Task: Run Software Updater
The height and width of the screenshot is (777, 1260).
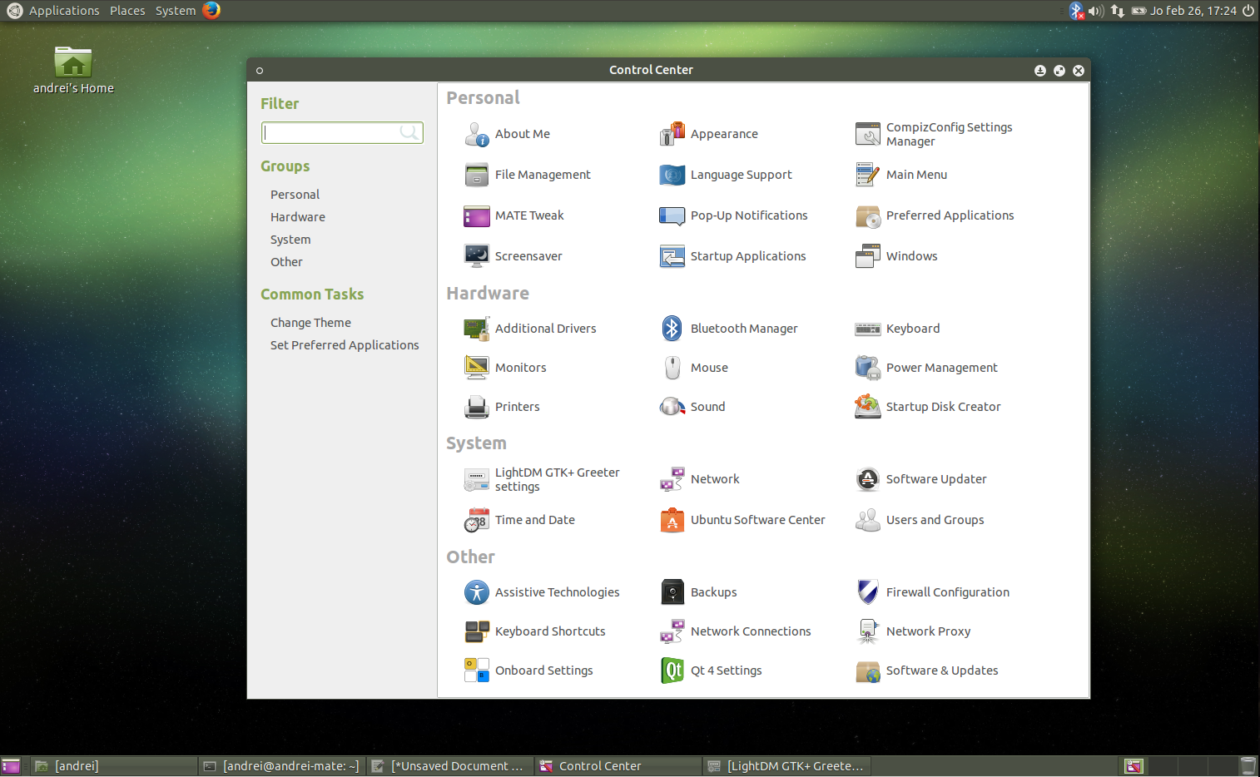Action: [x=935, y=478]
